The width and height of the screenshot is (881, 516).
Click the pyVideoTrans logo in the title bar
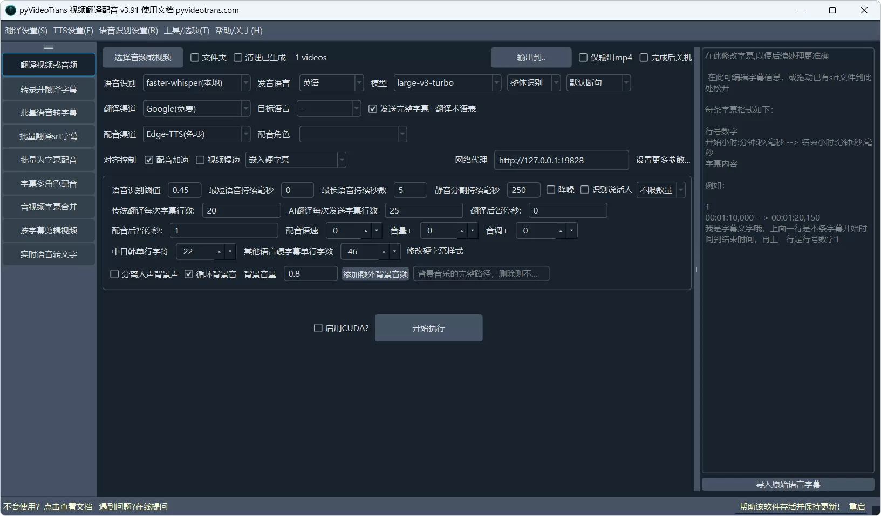pos(9,10)
